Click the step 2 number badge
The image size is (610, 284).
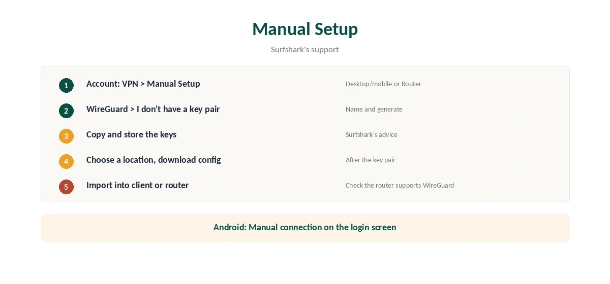tap(66, 111)
